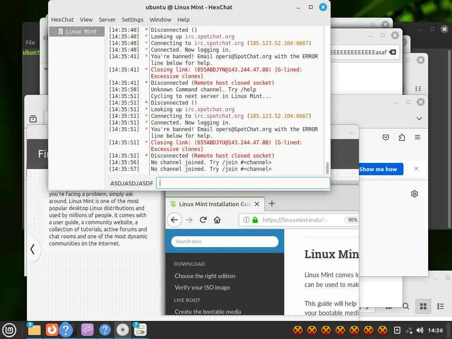Expand the list all tabs chevron
Viewport: 452px width, 339px height.
pyautogui.click(x=419, y=118)
